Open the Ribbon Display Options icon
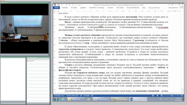The image size is (187, 105). click(172, 5)
